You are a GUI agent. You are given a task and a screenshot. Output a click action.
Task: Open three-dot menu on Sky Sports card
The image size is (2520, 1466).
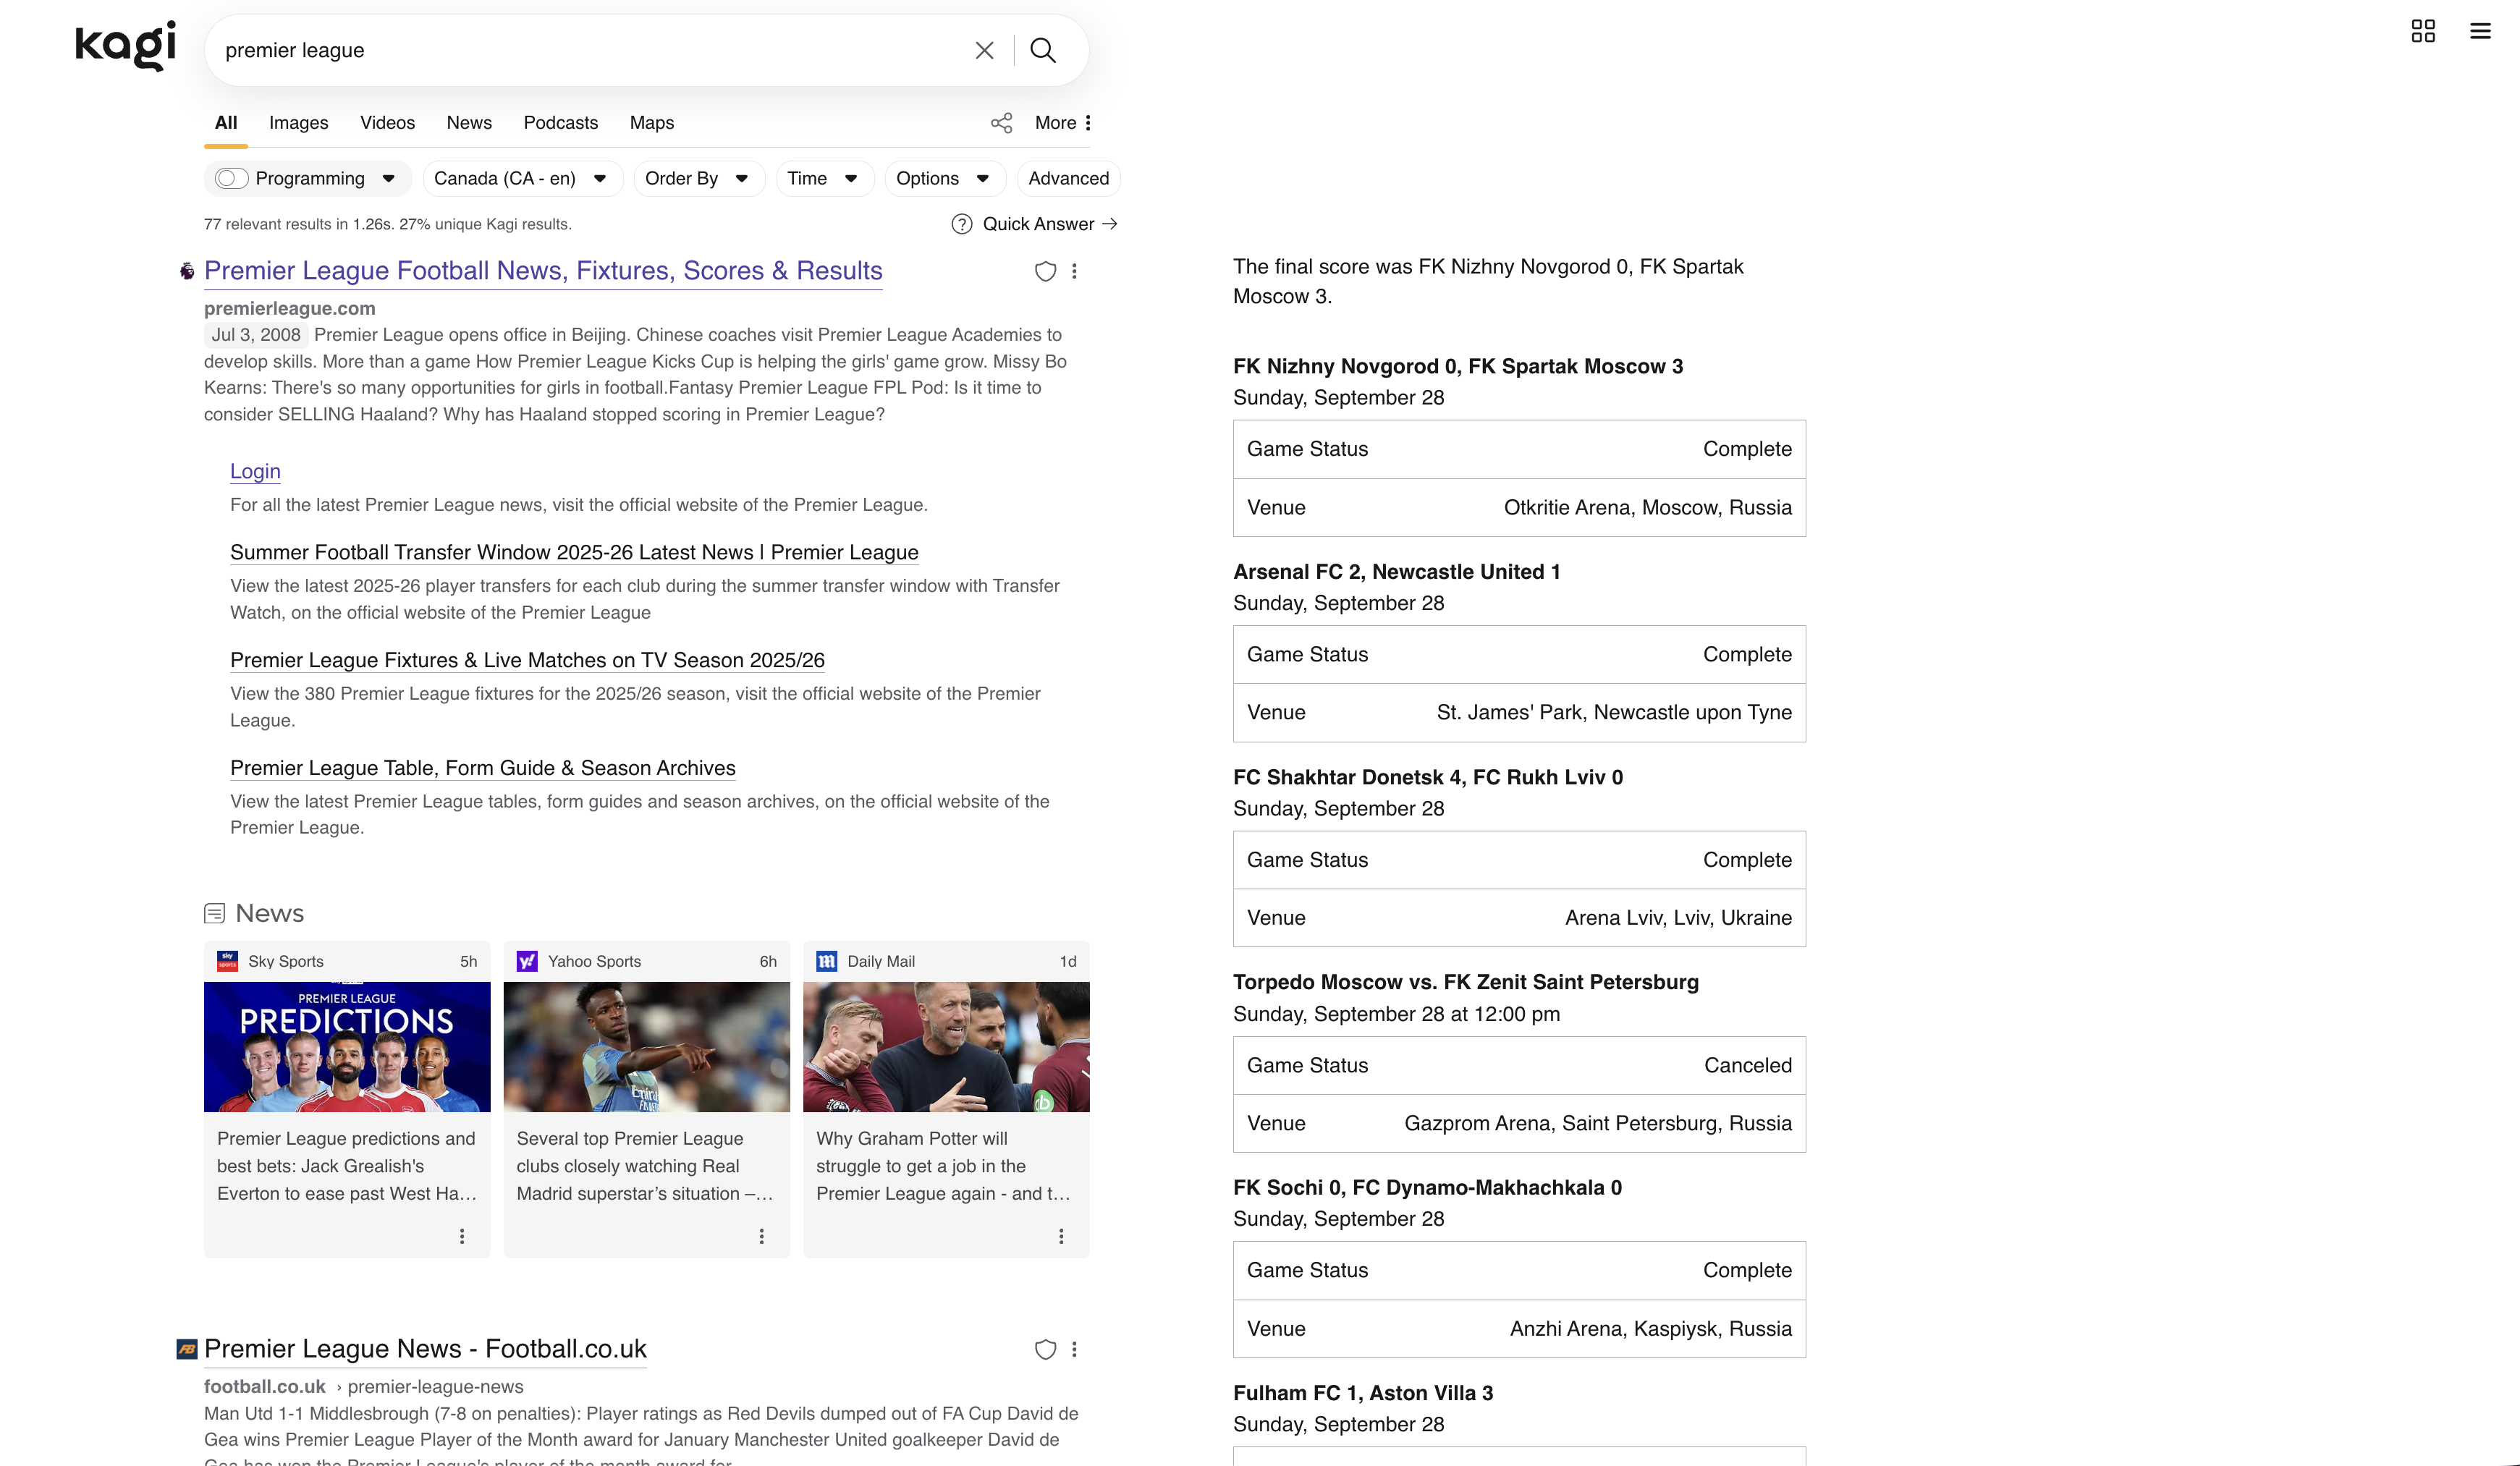(462, 1236)
